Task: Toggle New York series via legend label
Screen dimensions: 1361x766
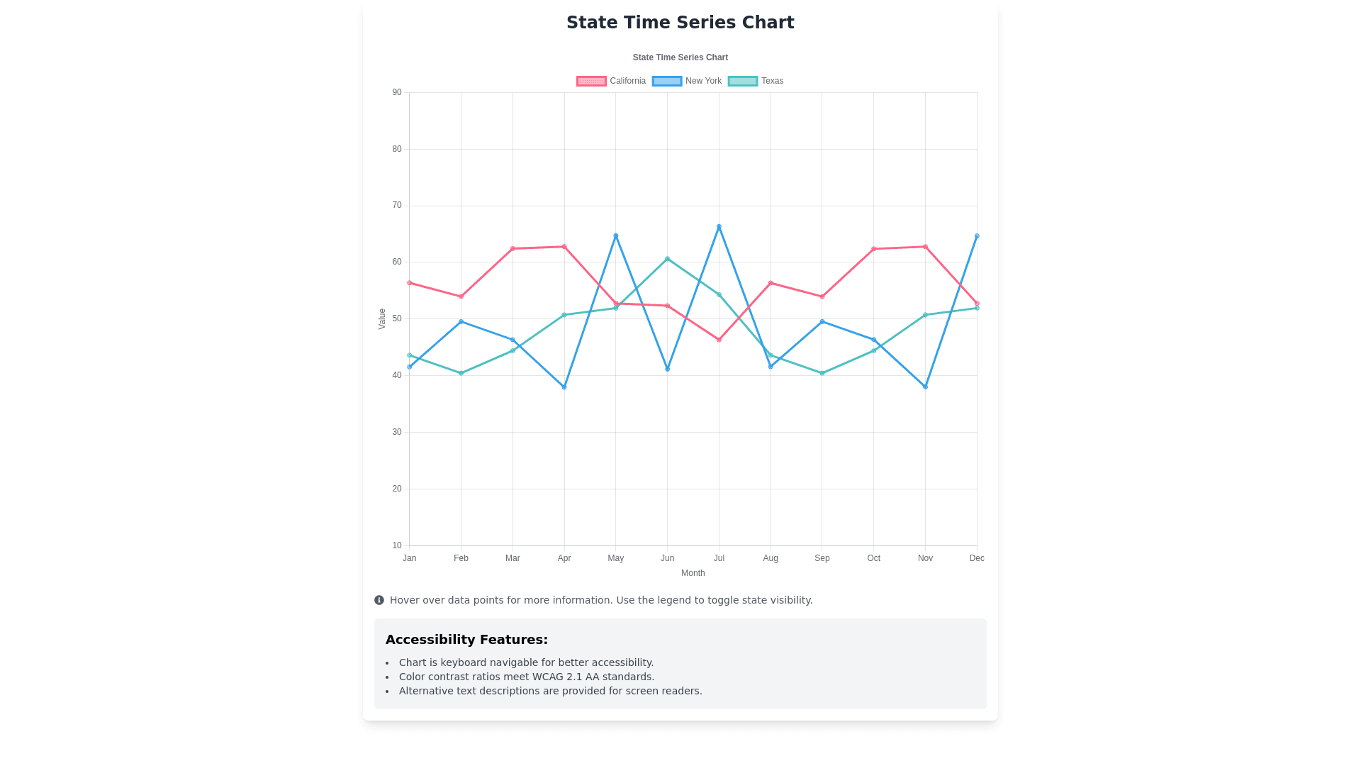Action: click(x=703, y=81)
